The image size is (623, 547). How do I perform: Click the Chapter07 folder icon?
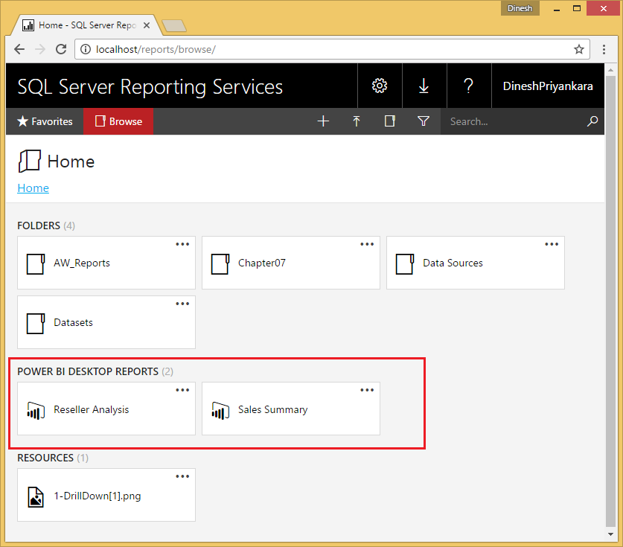220,263
